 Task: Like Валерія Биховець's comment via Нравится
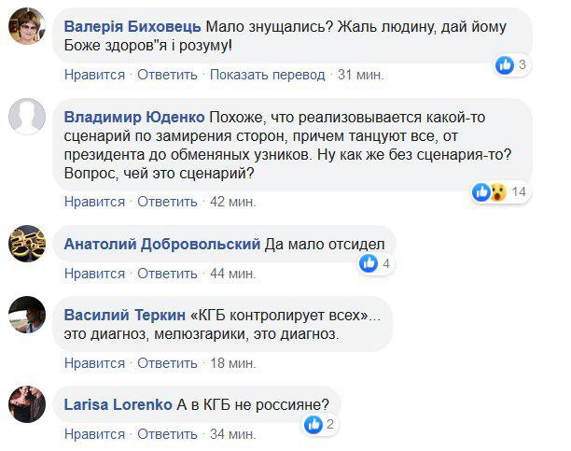[94, 75]
